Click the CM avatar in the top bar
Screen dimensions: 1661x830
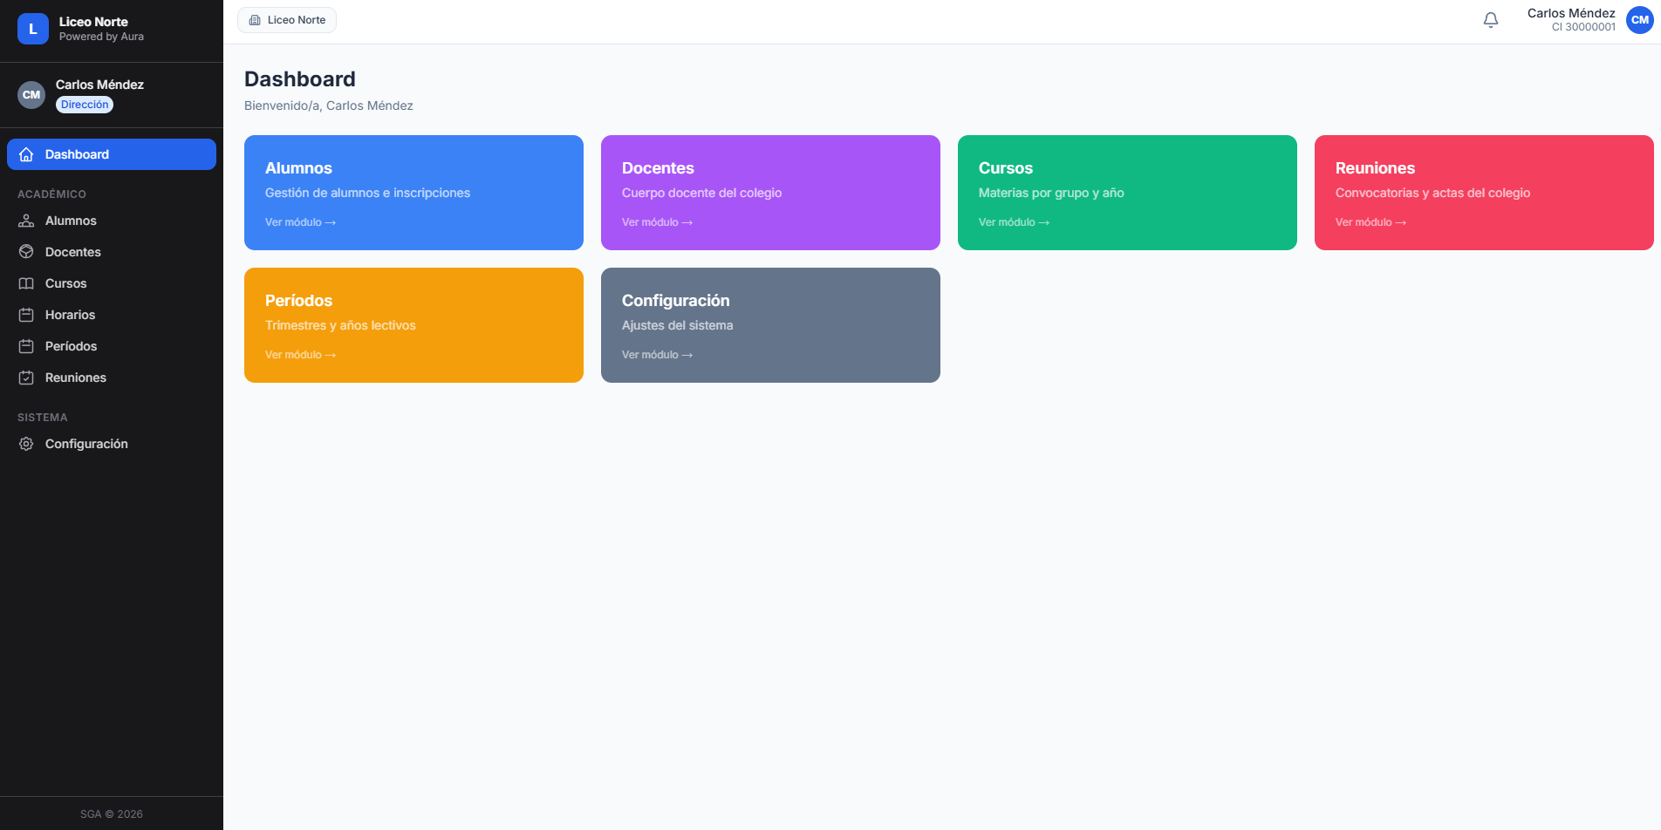[x=1640, y=20]
